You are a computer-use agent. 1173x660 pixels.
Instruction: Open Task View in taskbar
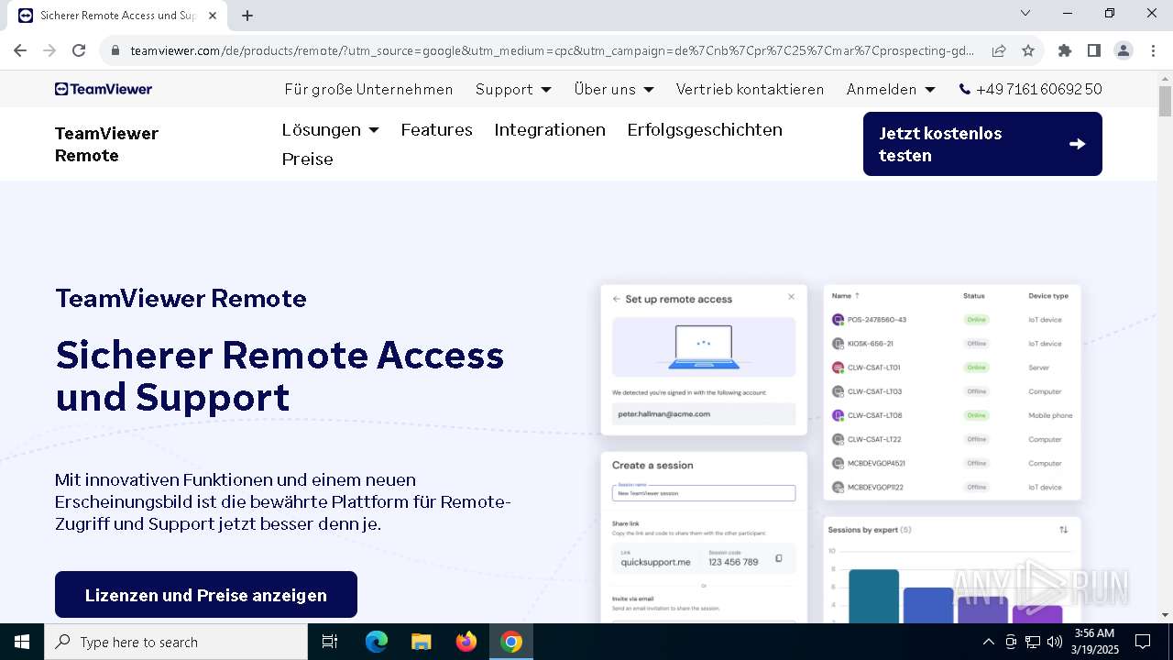pyautogui.click(x=330, y=642)
